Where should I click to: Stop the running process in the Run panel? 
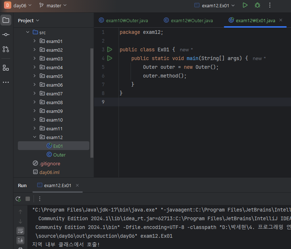tap(28, 199)
